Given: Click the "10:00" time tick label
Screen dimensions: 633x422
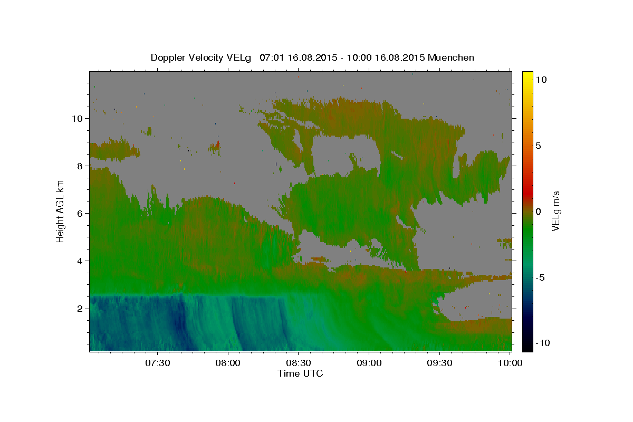Looking at the screenshot, I should click(510, 363).
